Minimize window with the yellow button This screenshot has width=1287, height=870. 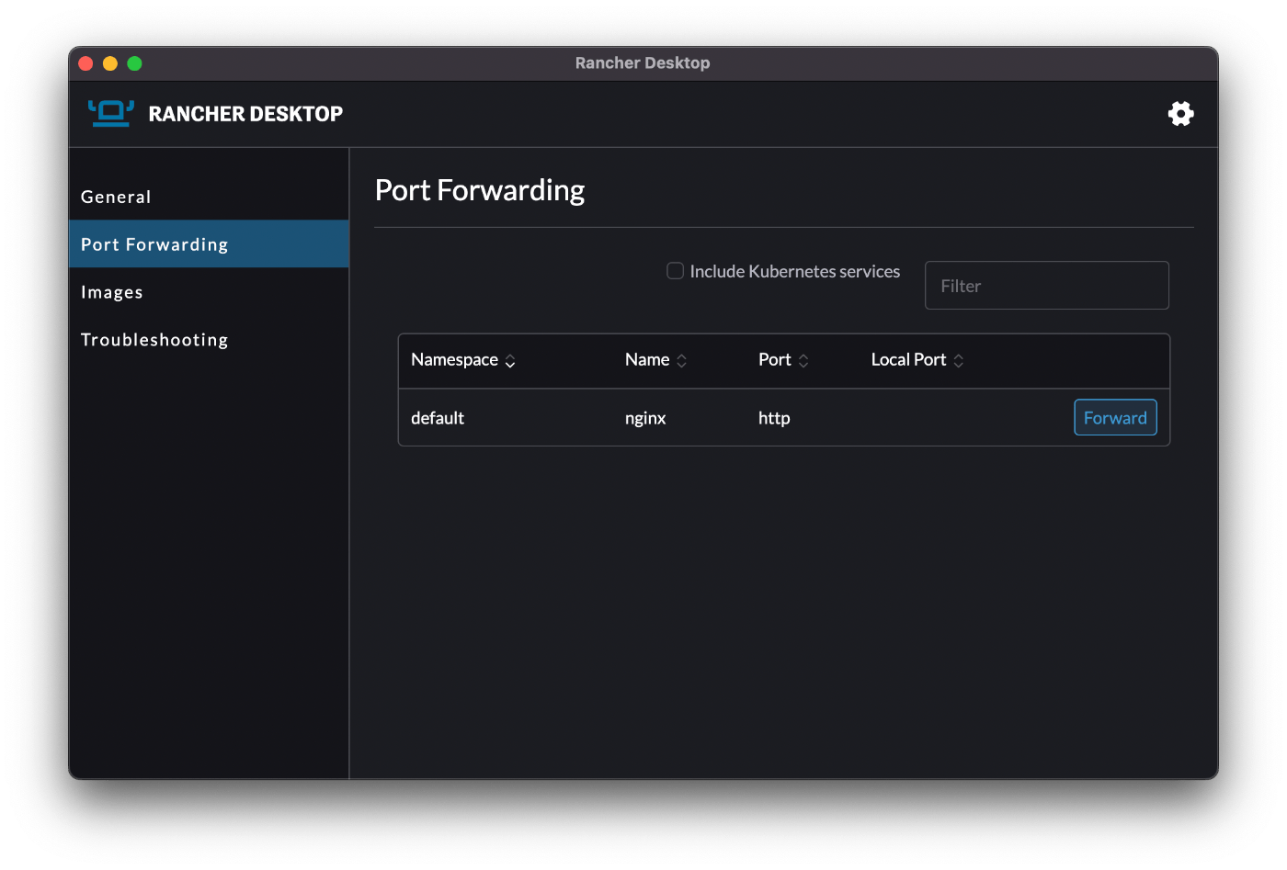110,63
